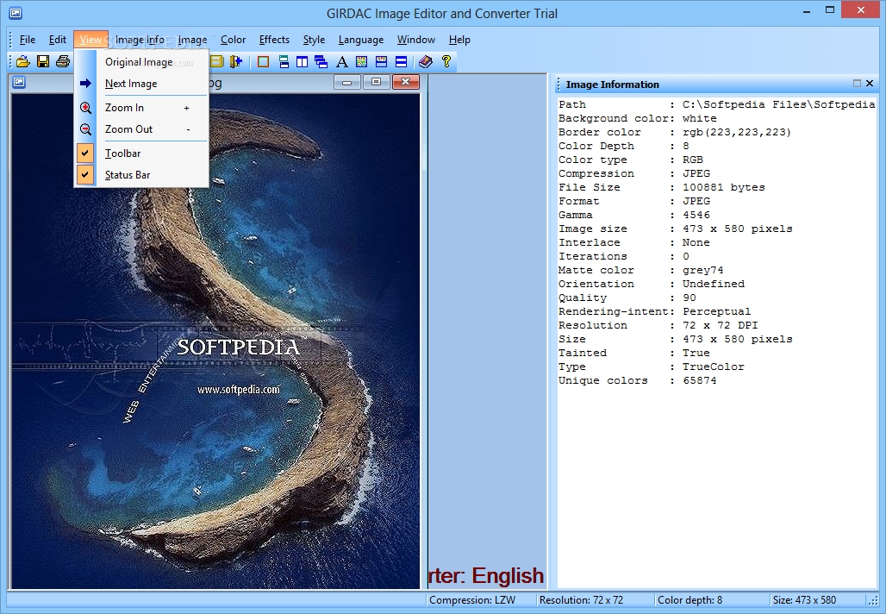Click the orange square frame toolbar icon
This screenshot has width=886, height=614.
(x=264, y=61)
